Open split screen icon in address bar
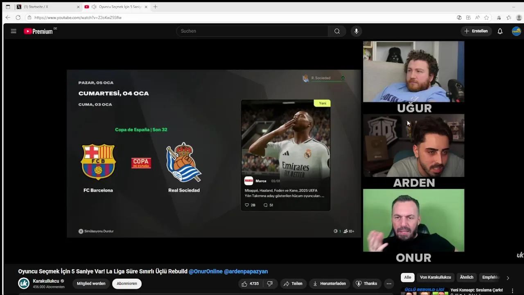The image size is (524, 295). pos(468,18)
